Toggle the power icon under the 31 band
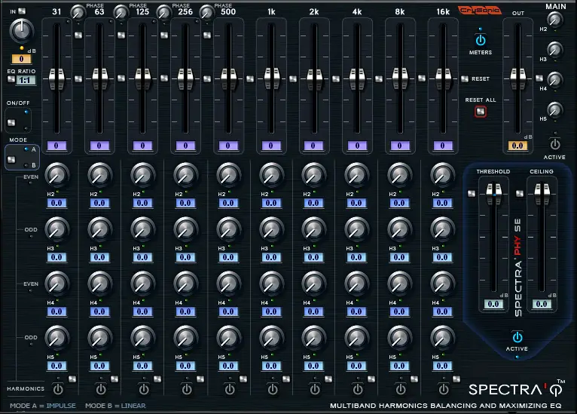577x414 pixels. [58, 389]
